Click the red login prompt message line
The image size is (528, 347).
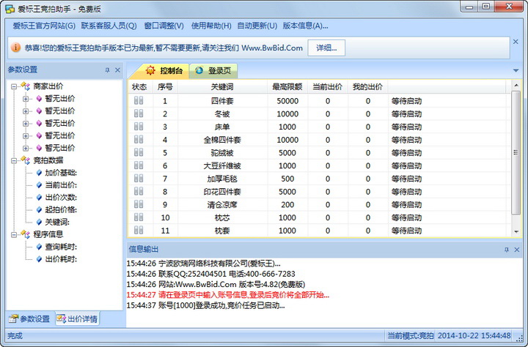point(227,295)
